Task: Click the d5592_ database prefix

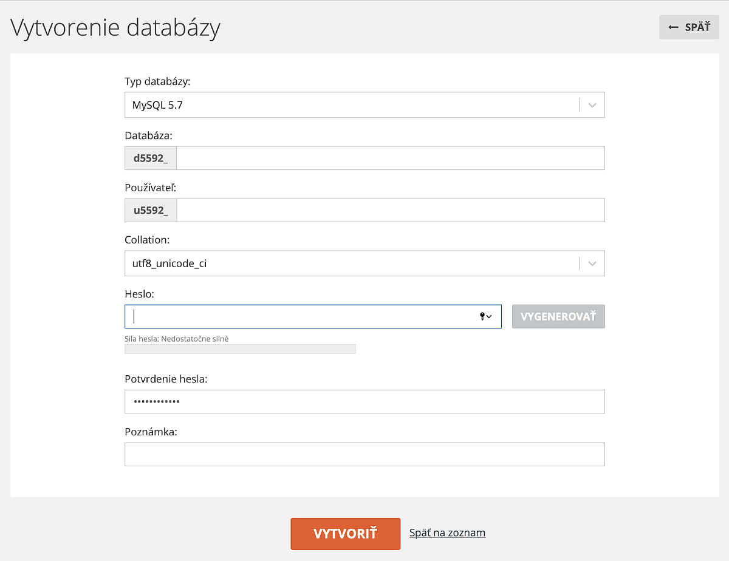Action: [151, 158]
